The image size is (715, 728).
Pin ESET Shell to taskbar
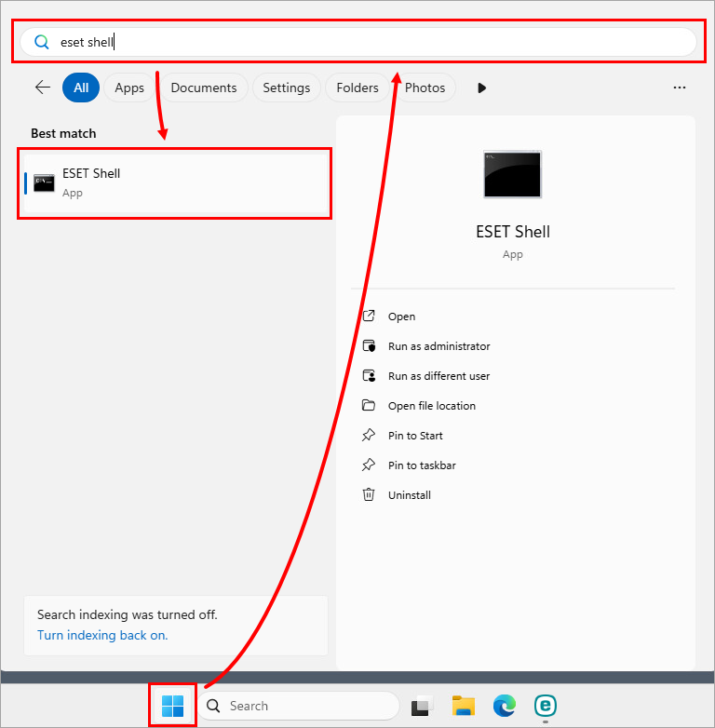[x=422, y=465]
